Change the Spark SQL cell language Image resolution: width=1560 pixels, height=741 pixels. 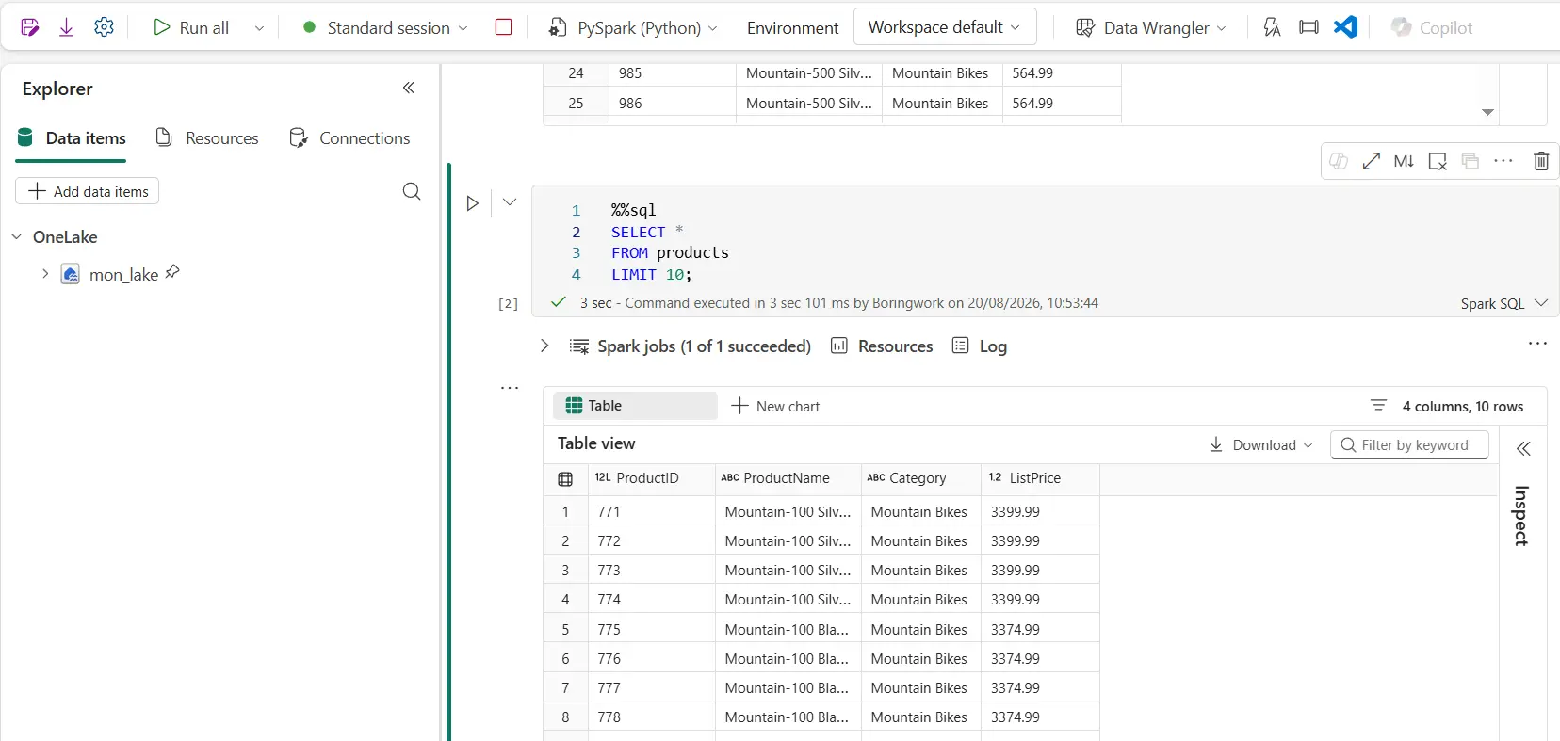[1504, 303]
